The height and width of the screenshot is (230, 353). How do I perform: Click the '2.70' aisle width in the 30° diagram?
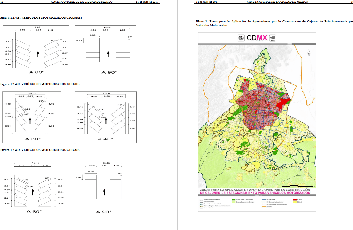click(30, 96)
